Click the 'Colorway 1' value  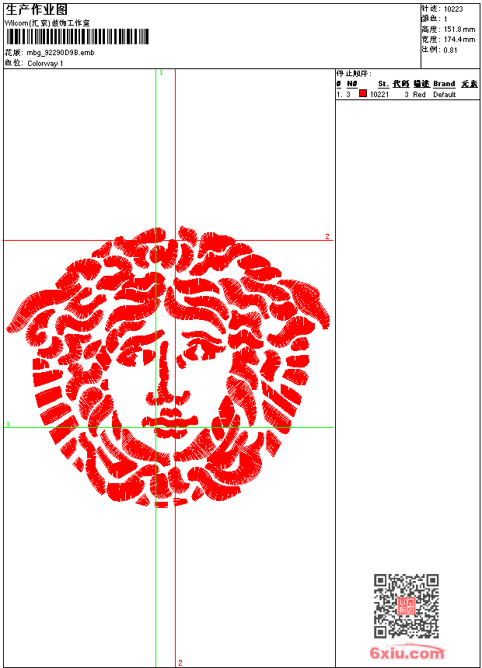tap(45, 64)
